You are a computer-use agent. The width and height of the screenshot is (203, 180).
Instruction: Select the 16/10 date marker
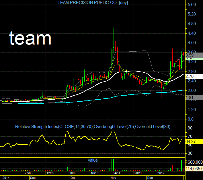click(x=94, y=173)
